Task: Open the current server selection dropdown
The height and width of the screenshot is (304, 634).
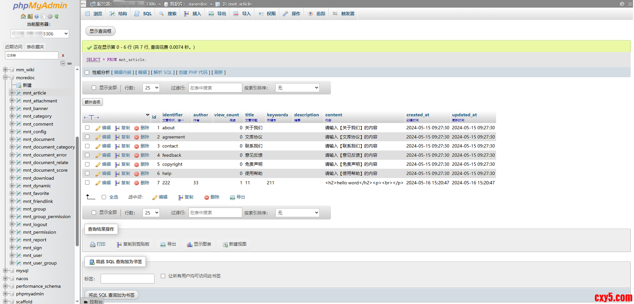Action: (x=40, y=33)
